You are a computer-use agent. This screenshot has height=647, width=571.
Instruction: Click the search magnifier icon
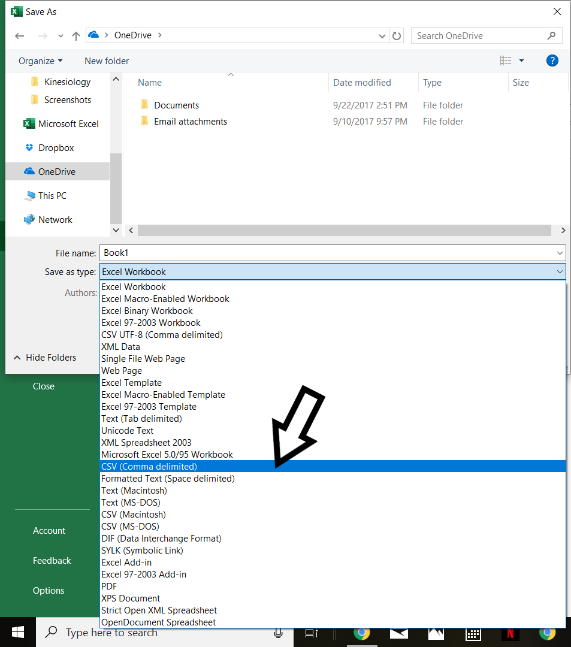(552, 36)
